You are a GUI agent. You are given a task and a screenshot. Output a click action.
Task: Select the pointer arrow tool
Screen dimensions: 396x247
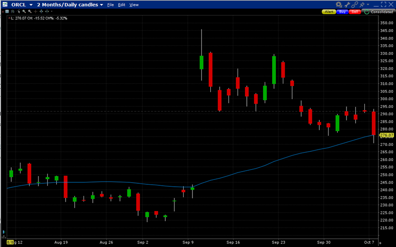click(18, 11)
